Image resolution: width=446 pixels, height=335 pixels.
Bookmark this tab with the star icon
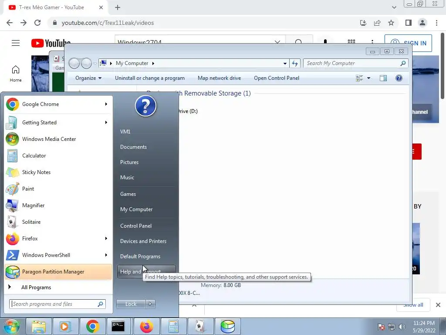391,23
